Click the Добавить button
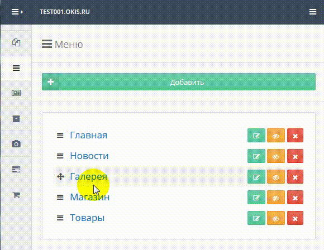The image size is (324, 250). coord(179,81)
